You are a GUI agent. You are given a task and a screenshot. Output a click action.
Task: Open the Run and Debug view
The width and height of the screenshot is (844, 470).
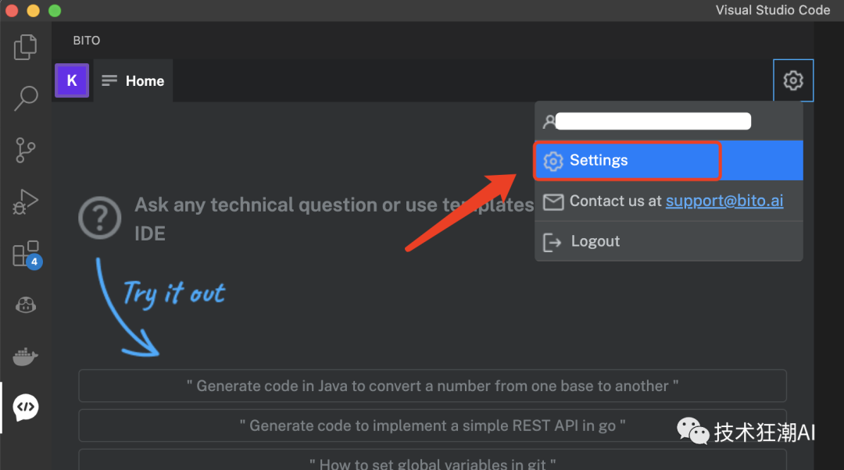(26, 202)
